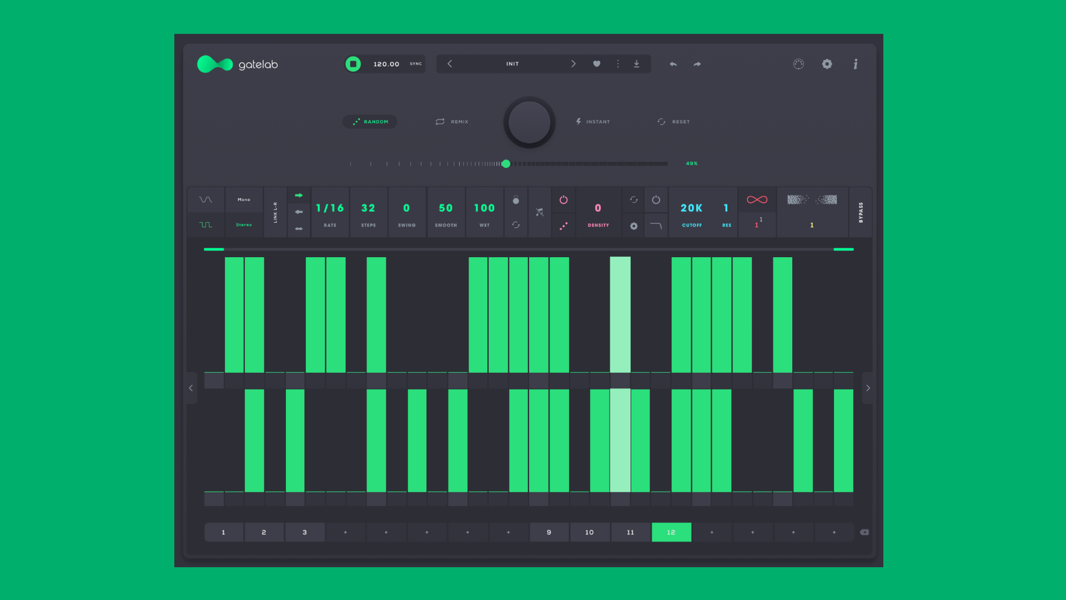
Task: Go to next preset with right chevron
Action: point(574,64)
